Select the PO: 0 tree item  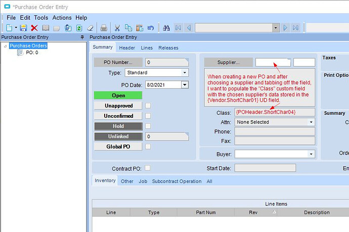[32, 53]
